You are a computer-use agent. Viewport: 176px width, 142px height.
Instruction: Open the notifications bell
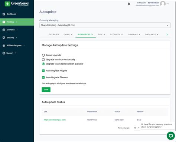pyautogui.click(x=129, y=4)
